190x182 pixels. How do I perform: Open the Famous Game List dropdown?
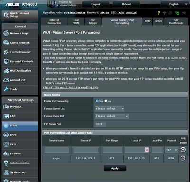[112, 116]
